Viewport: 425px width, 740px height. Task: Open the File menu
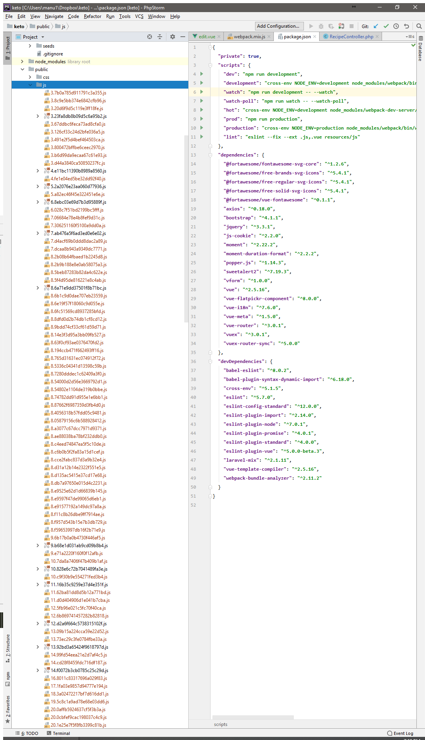coord(9,16)
